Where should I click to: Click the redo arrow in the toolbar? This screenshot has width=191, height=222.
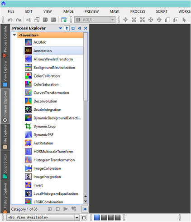point(19,20)
